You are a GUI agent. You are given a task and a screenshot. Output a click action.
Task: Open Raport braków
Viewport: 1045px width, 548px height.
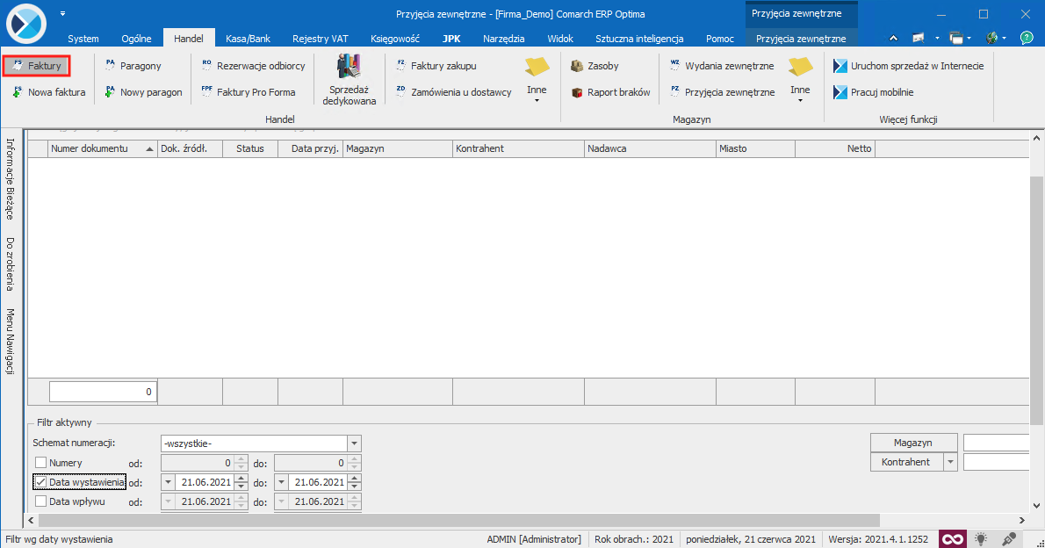(609, 91)
